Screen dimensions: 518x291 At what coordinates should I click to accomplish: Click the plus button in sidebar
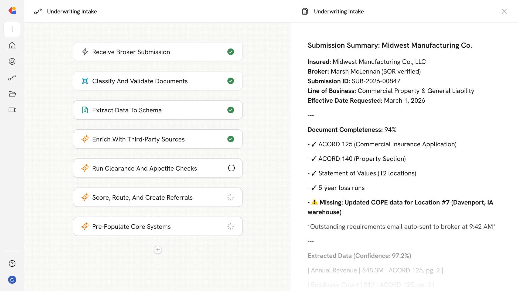(12, 29)
